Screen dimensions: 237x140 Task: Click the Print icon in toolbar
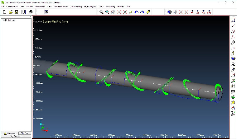pyautogui.click(x=31, y=12)
